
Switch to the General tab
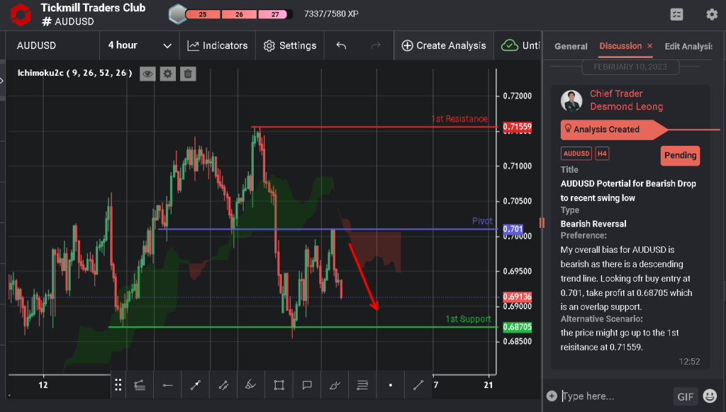pyautogui.click(x=571, y=46)
